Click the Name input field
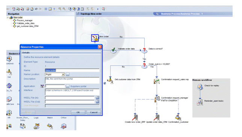The width and height of the screenshot is (242, 137). point(72,70)
